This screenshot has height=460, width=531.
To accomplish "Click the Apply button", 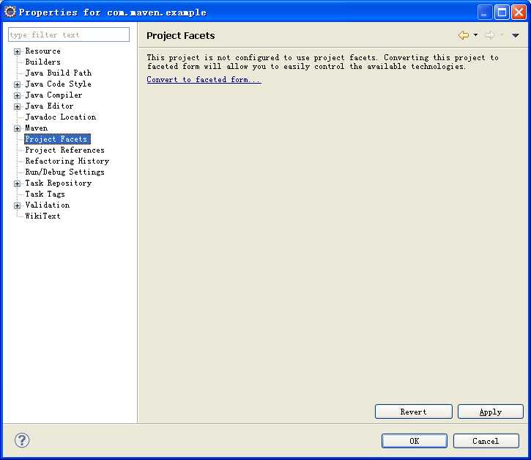I will [x=491, y=412].
